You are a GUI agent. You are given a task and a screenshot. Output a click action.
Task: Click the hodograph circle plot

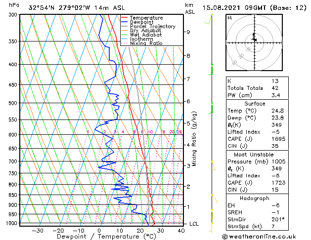pos(253,42)
